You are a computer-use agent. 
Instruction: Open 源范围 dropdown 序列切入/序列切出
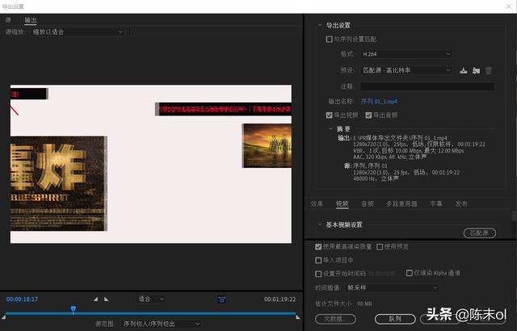[161, 324]
